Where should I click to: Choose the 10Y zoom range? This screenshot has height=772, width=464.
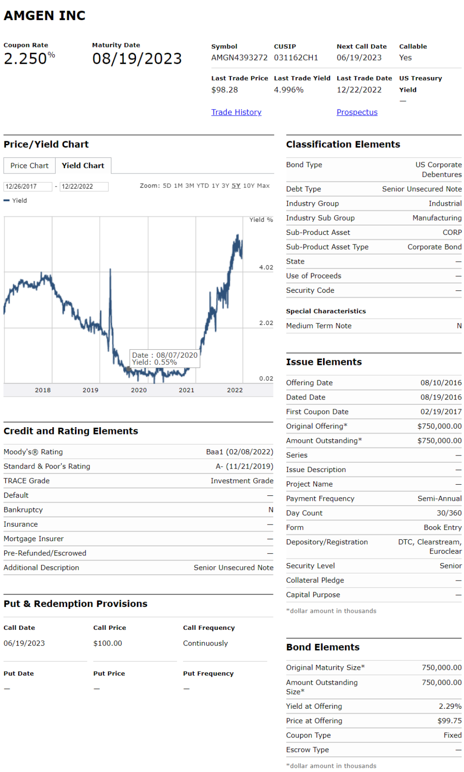(x=248, y=186)
